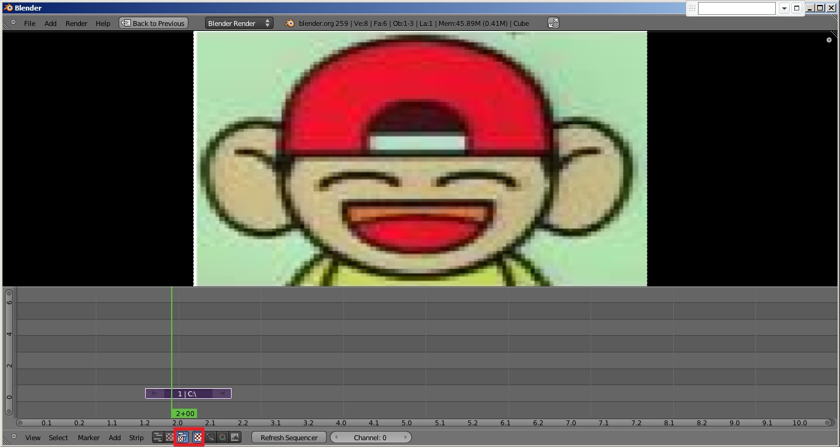The width and height of the screenshot is (840, 447).
Task: Open the Blender Render engine dropdown
Action: point(239,23)
